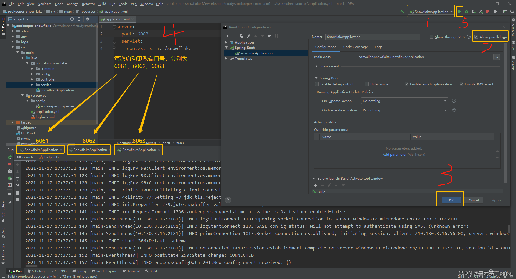Image resolution: width=516 pixels, height=279 pixels.
Task: Click the Active profiles input field
Action: pos(428,122)
